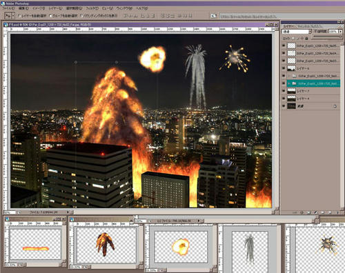Click the file browser icon in options bar
345x273 pixels.
(213, 16)
